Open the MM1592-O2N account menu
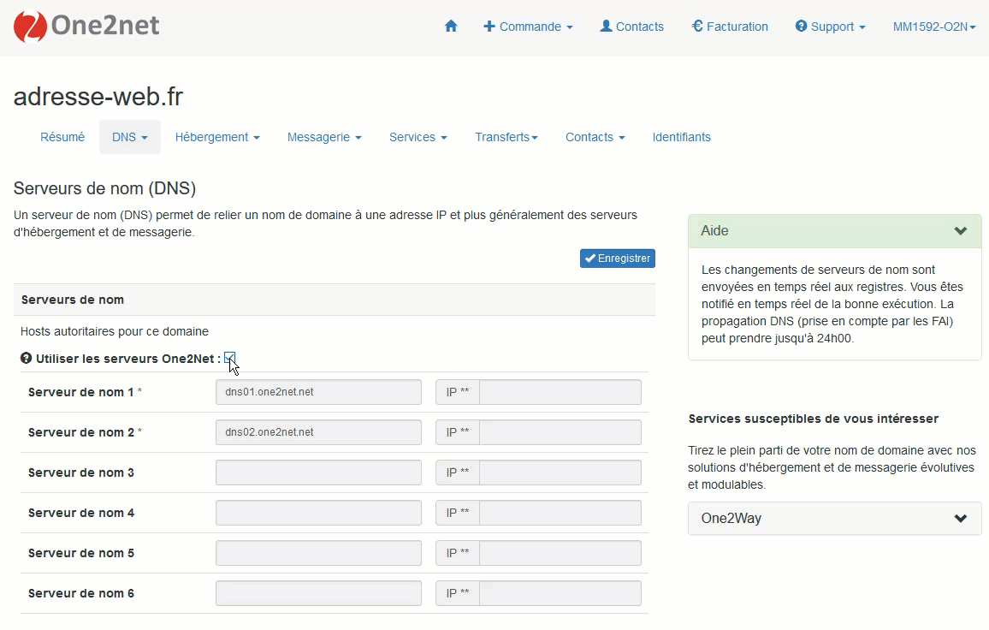The image size is (989, 630). pyautogui.click(x=933, y=27)
